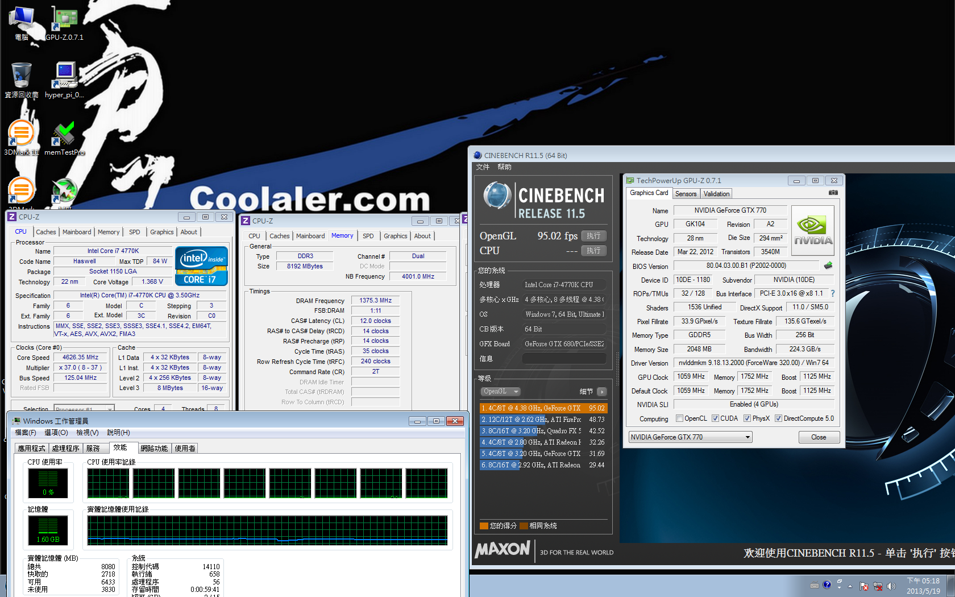955x597 pixels.
Task: Open the About tab in Memory CPU-Z window
Action: click(x=422, y=236)
